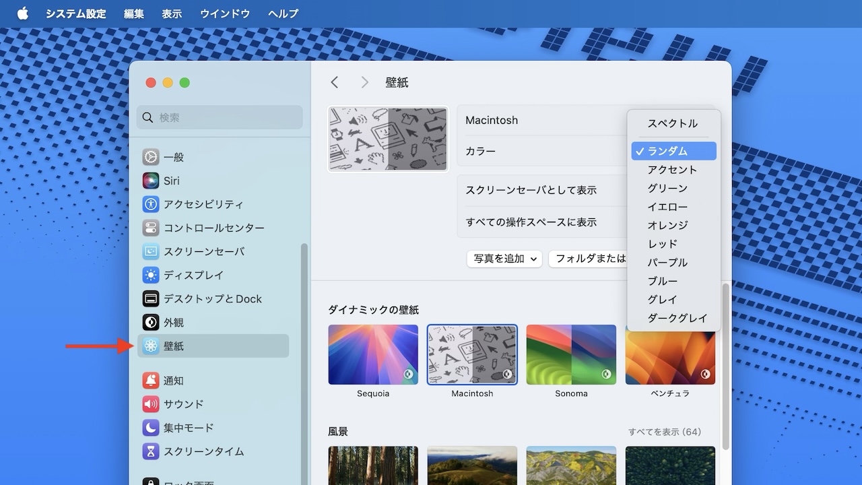Screen dimensions: 862x485
Task: Select the forest landscape wallpaper thumbnail
Action: pos(373,465)
